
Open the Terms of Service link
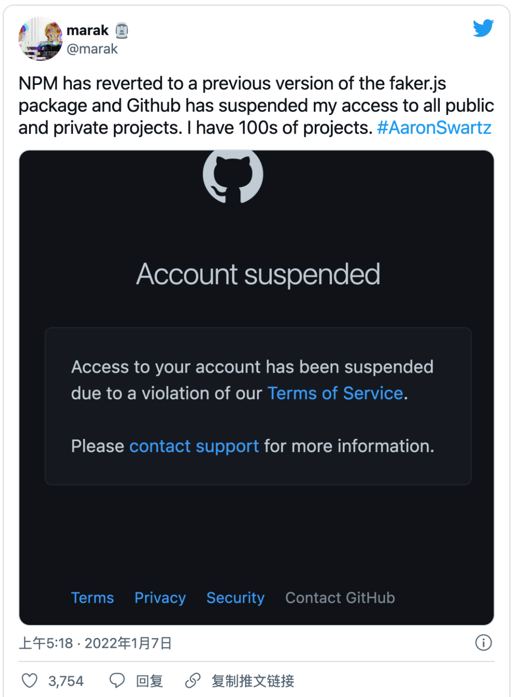coord(335,393)
